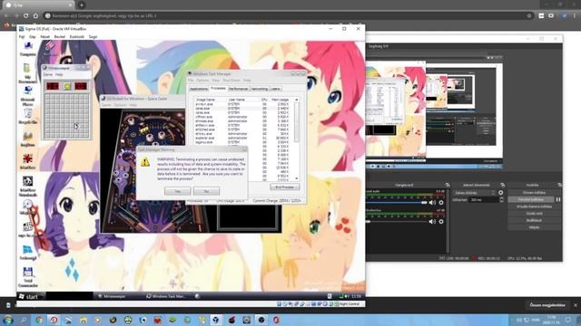The image size is (581, 326).
Task: Open settings gear of second OBS audio track
Action: point(441,221)
